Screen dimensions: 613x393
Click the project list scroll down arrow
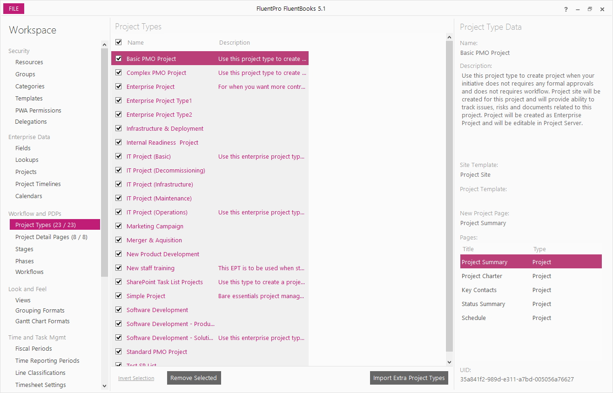point(449,362)
